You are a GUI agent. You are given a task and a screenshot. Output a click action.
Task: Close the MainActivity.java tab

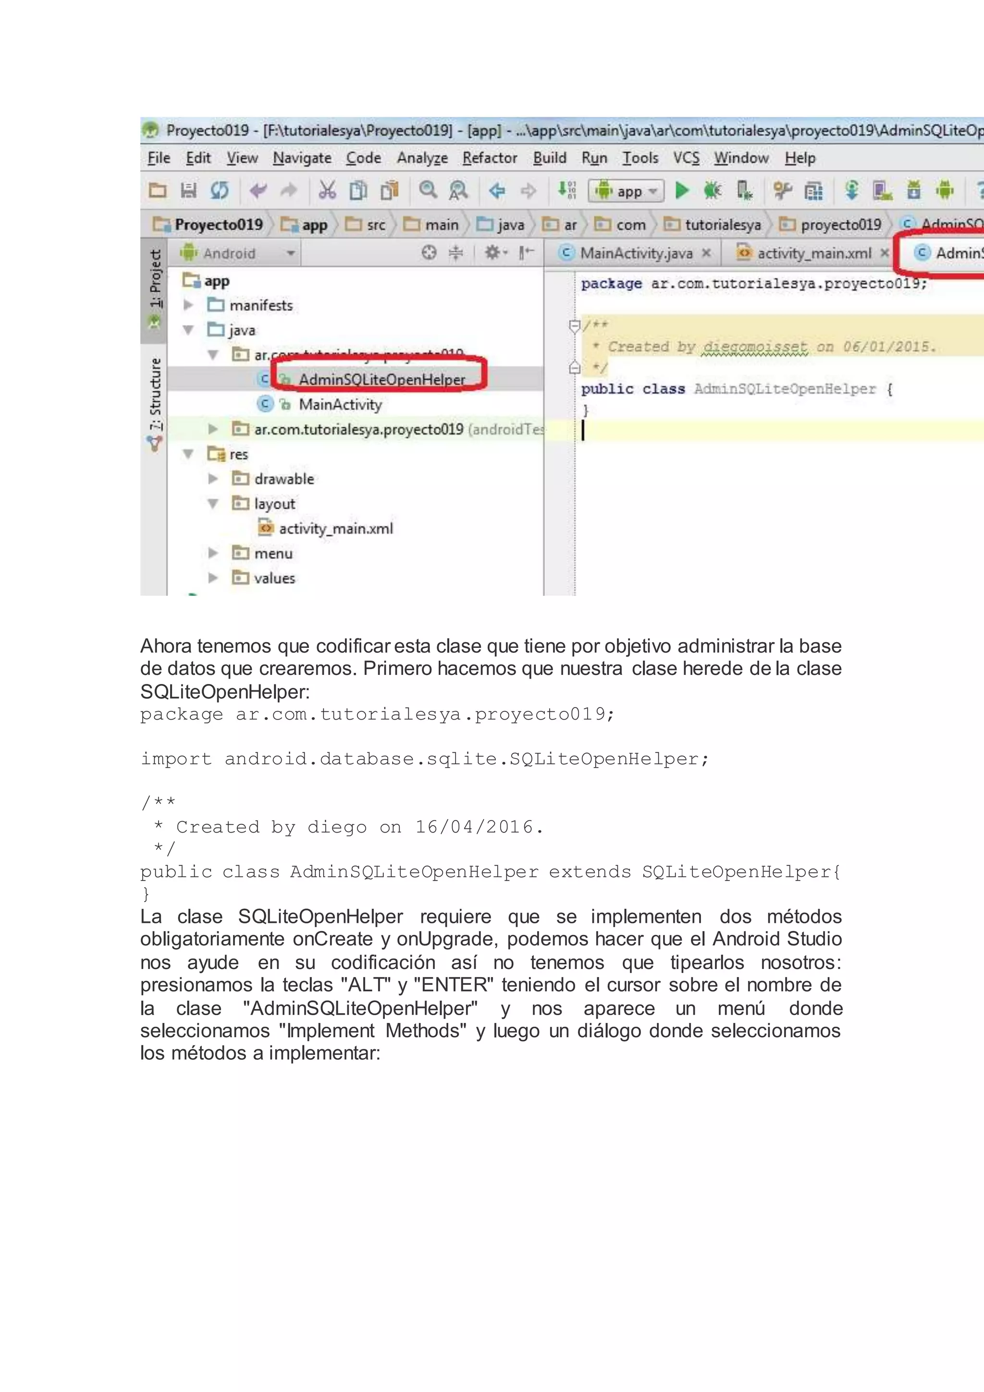706,253
